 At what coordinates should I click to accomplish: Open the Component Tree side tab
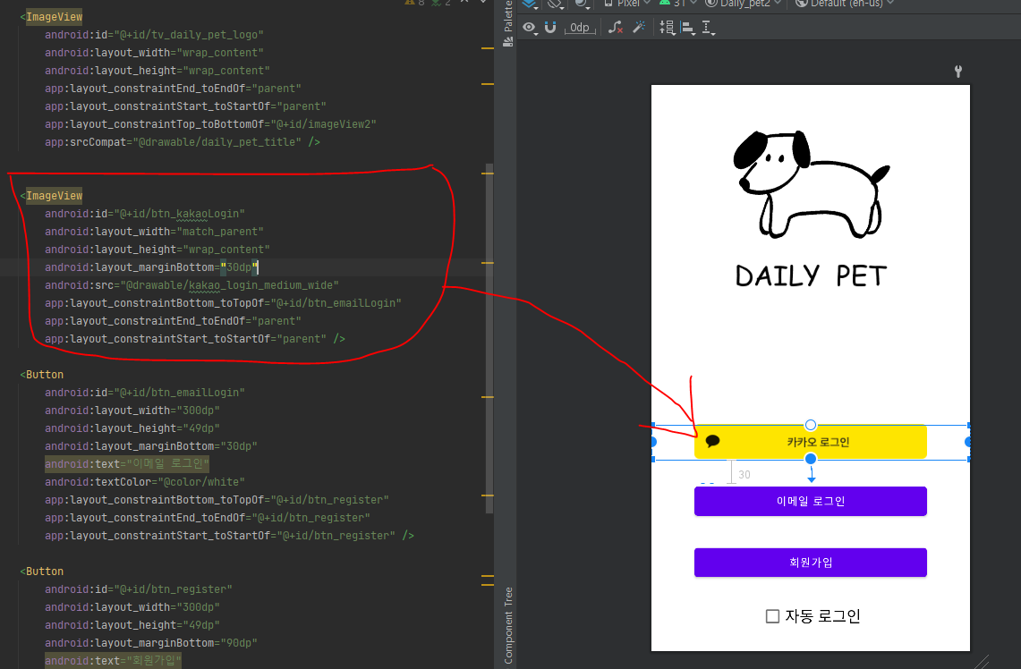tap(508, 625)
